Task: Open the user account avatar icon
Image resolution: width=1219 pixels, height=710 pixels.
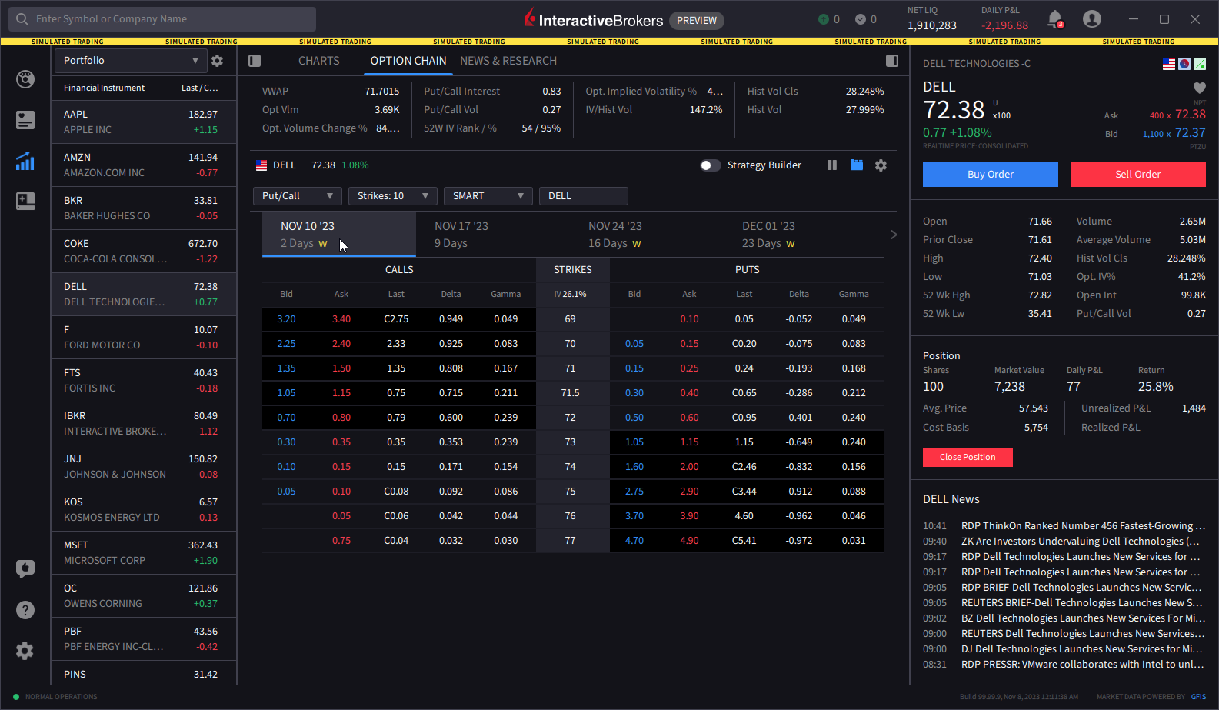Action: (x=1092, y=18)
